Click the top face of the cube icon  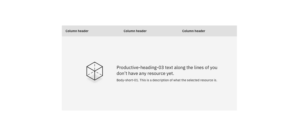[94, 66]
